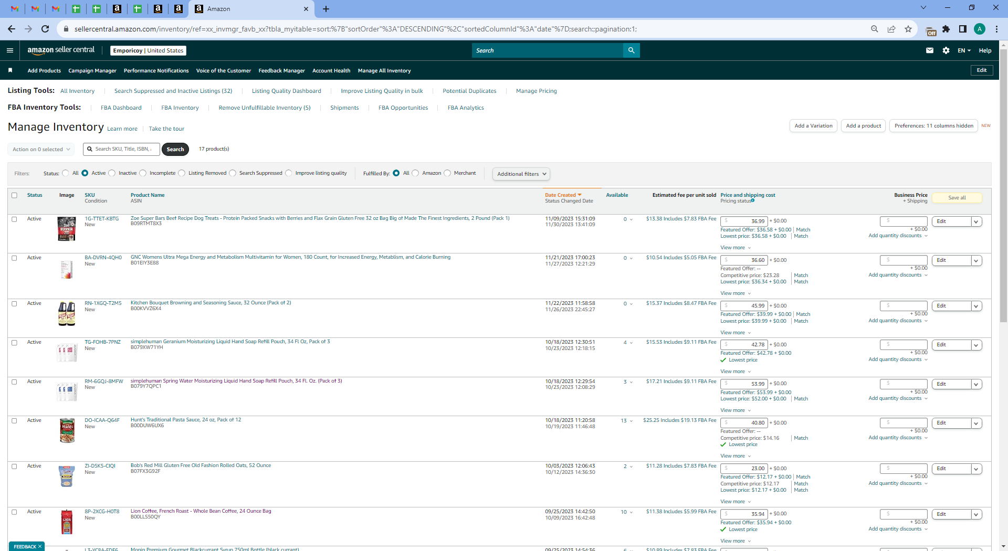
Task: Expand the Available chevron for Hunt's Pasta Sauce
Action: click(x=631, y=421)
